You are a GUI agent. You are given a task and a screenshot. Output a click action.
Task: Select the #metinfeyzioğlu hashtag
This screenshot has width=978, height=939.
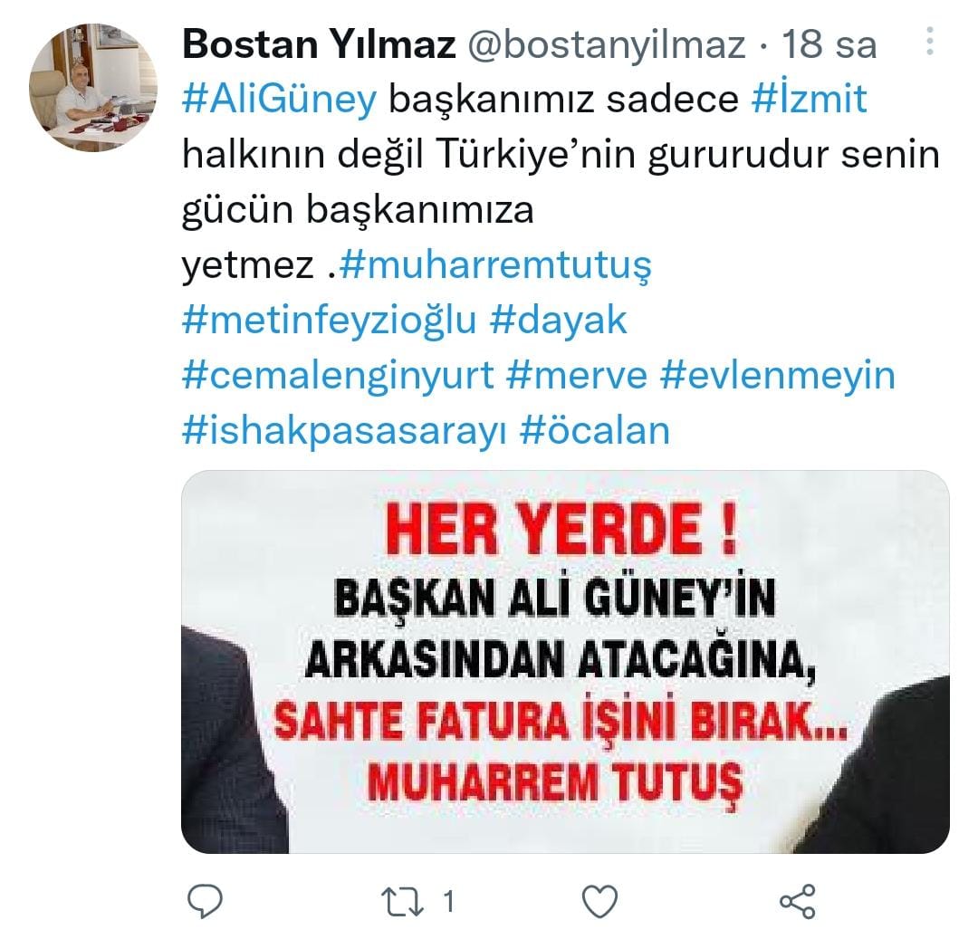click(330, 321)
